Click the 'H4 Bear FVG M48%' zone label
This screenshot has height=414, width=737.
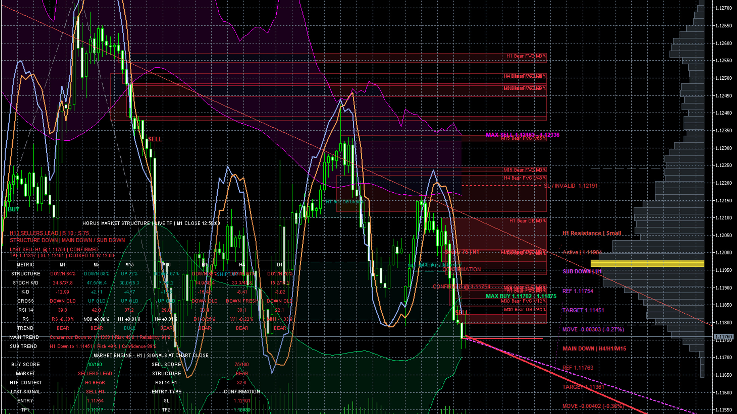coord(525,178)
